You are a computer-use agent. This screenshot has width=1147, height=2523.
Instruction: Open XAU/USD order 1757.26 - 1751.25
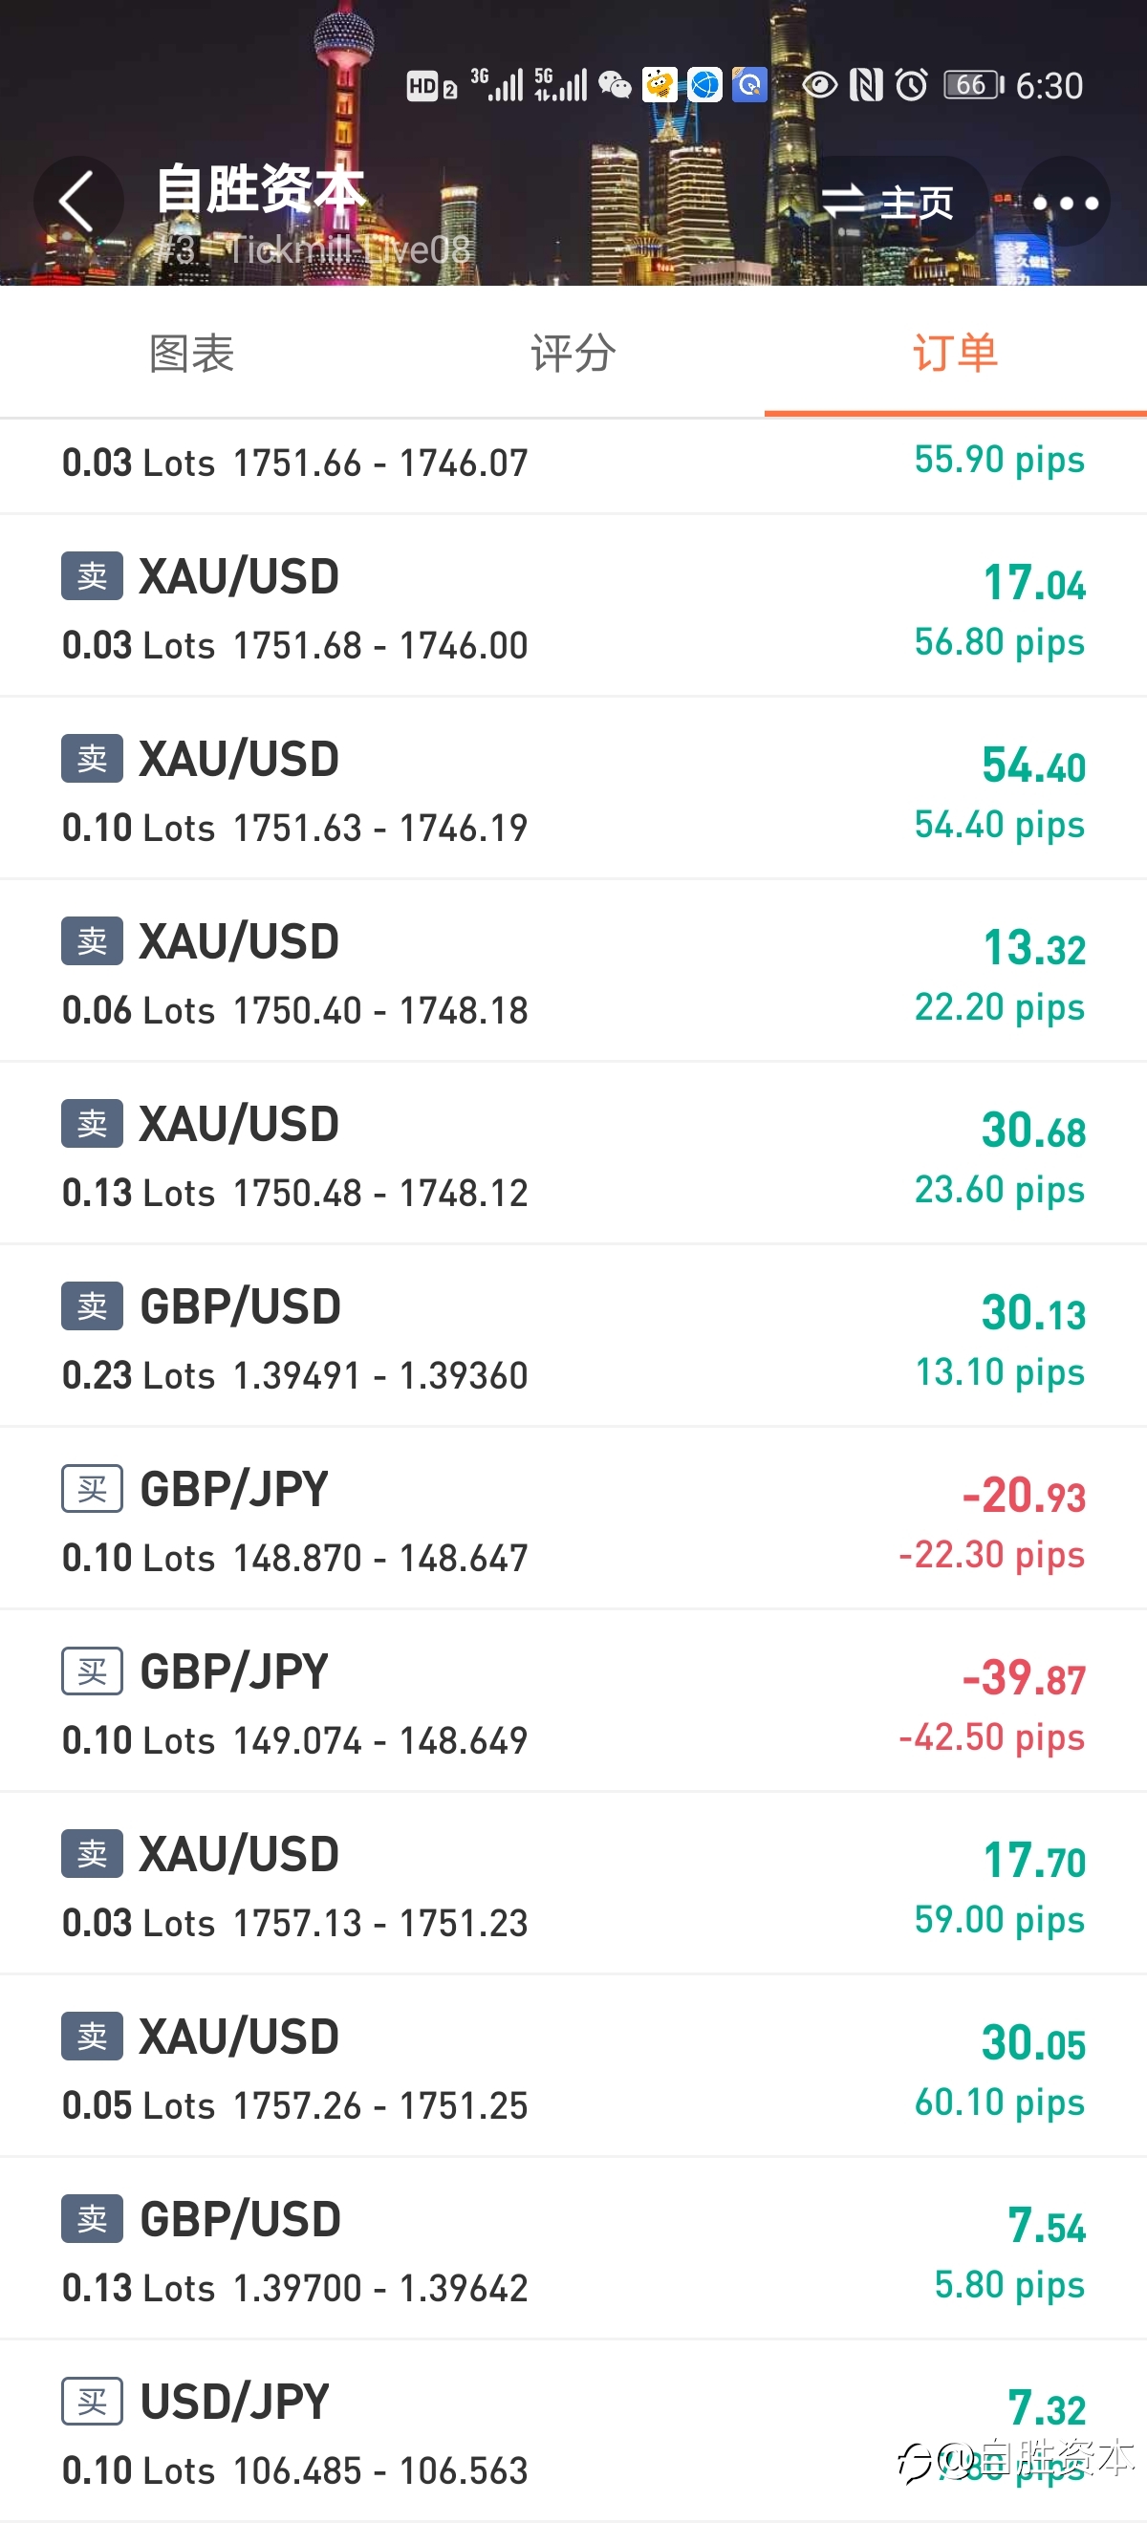(573, 2066)
